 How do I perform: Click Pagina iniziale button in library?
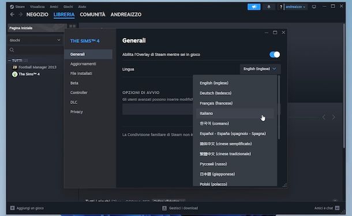[x=37, y=28]
